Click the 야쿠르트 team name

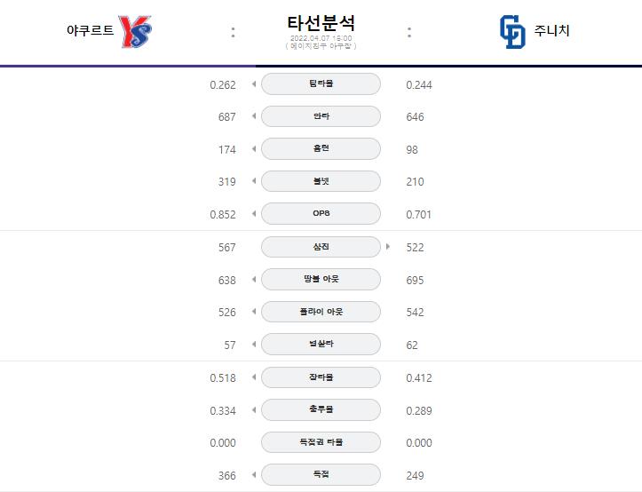90,30
